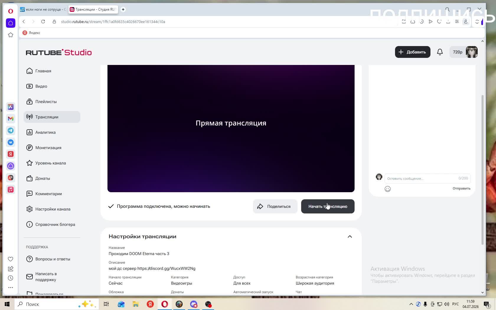Viewport: 496px width, 310px height.
Task: Collapse the Настройки трансляции section
Action: click(350, 236)
